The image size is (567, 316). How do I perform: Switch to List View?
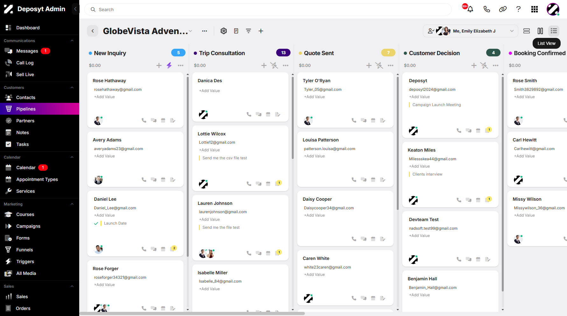point(554,31)
